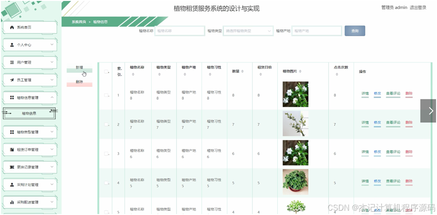
Task: Expand the 个人中心 menu chevron
Action: point(52,45)
